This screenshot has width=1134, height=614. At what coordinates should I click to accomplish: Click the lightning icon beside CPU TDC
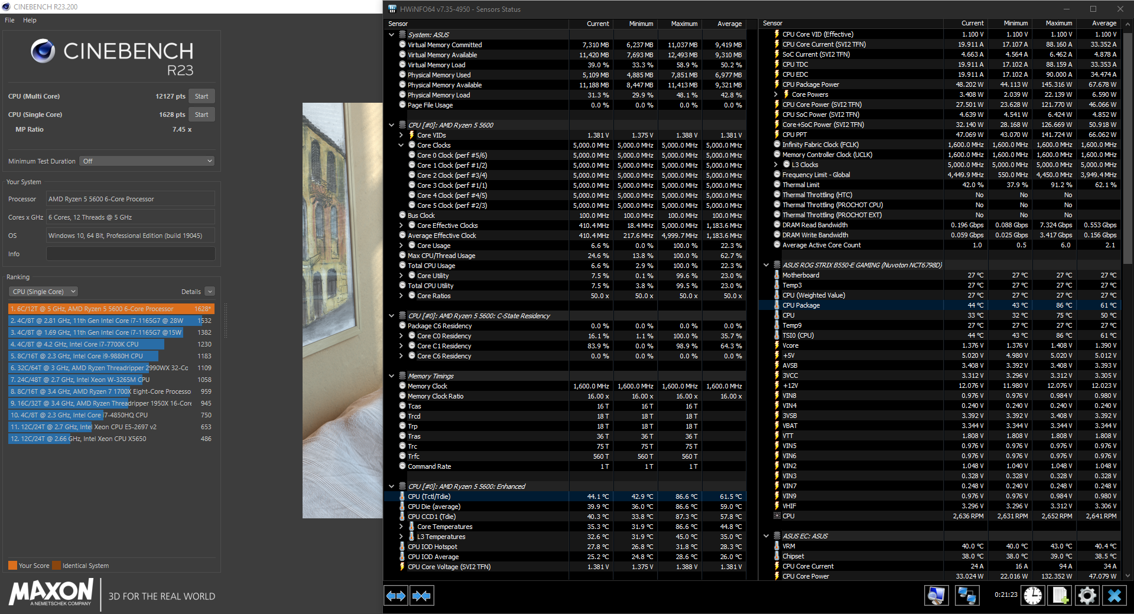776,64
